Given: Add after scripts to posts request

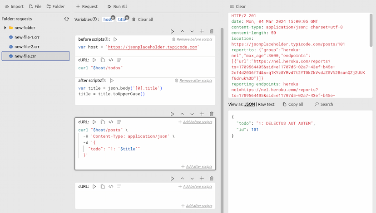Looking at the screenshot, I should pyautogui.click(x=197, y=166).
